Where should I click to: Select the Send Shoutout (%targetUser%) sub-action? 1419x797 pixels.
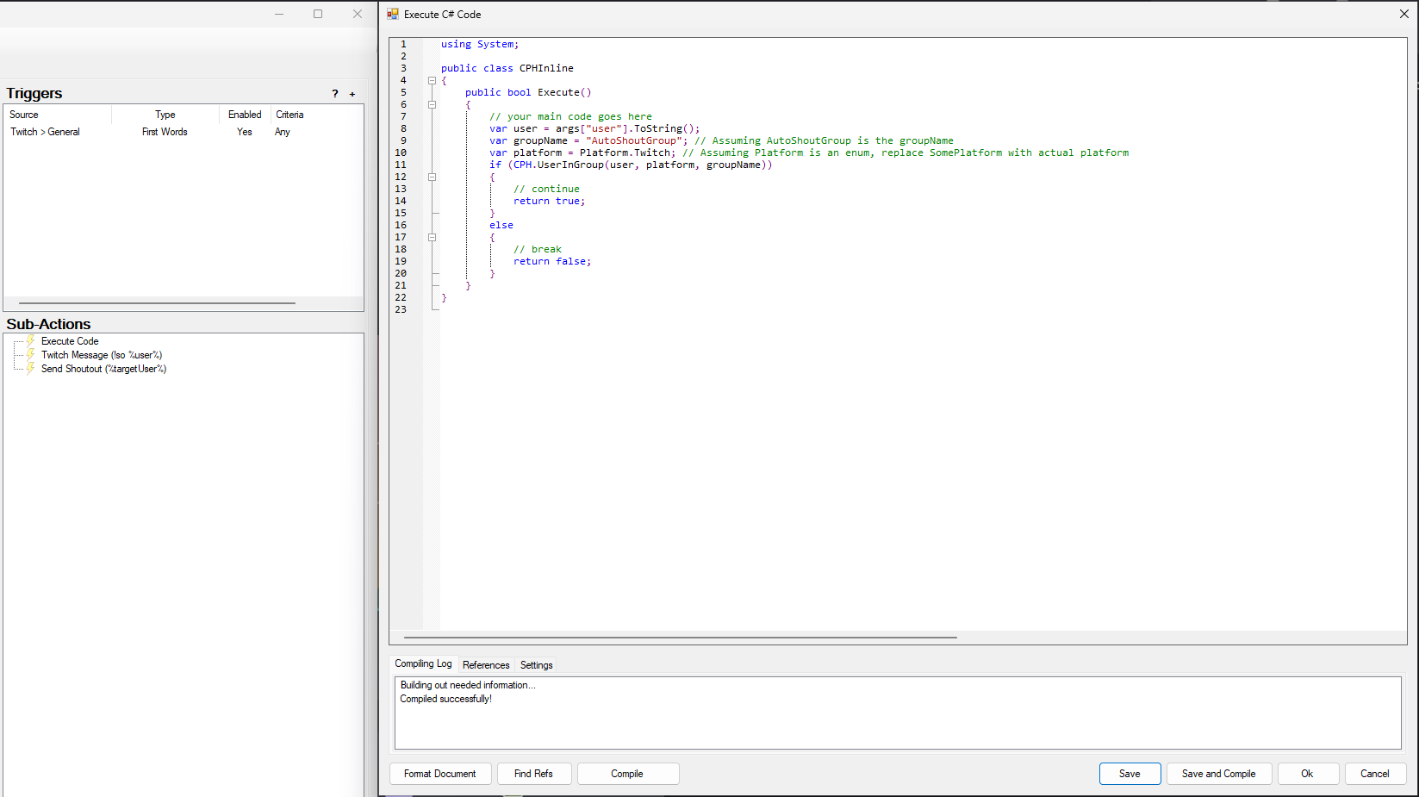click(x=103, y=369)
